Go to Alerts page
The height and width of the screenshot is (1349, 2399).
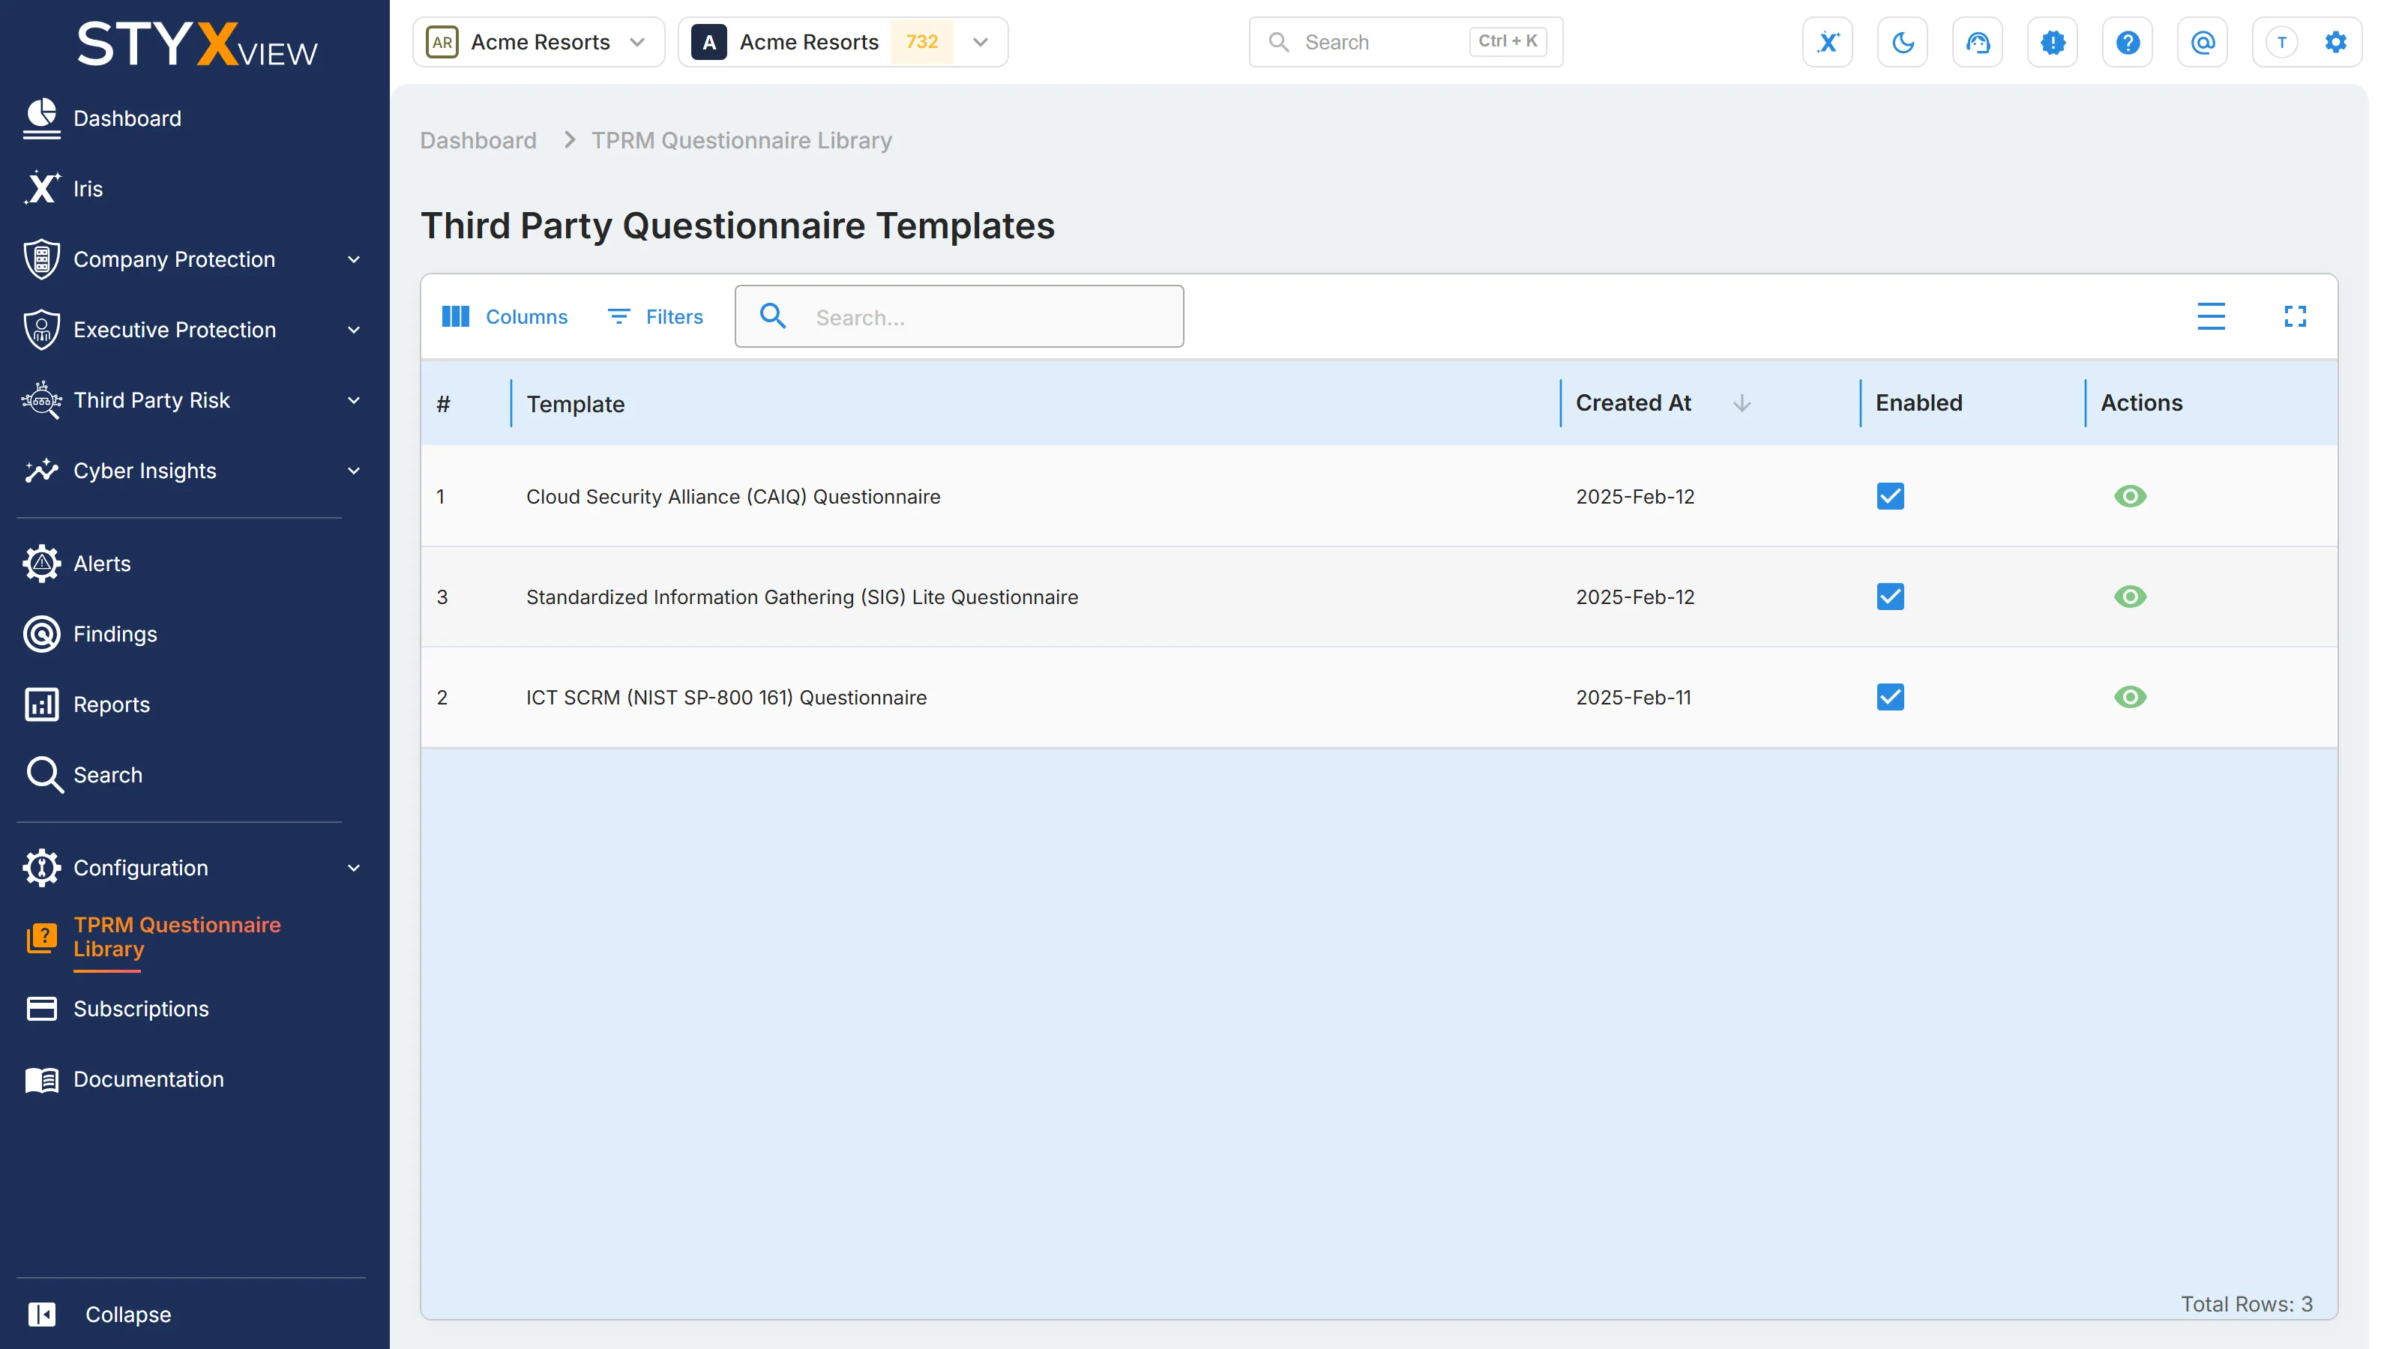103,564
